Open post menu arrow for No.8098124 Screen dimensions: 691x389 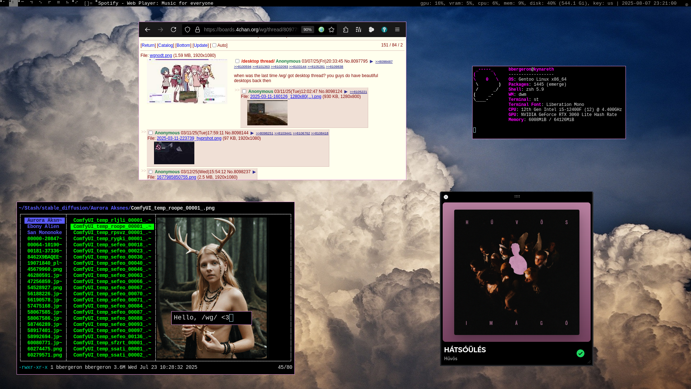pos(346,92)
